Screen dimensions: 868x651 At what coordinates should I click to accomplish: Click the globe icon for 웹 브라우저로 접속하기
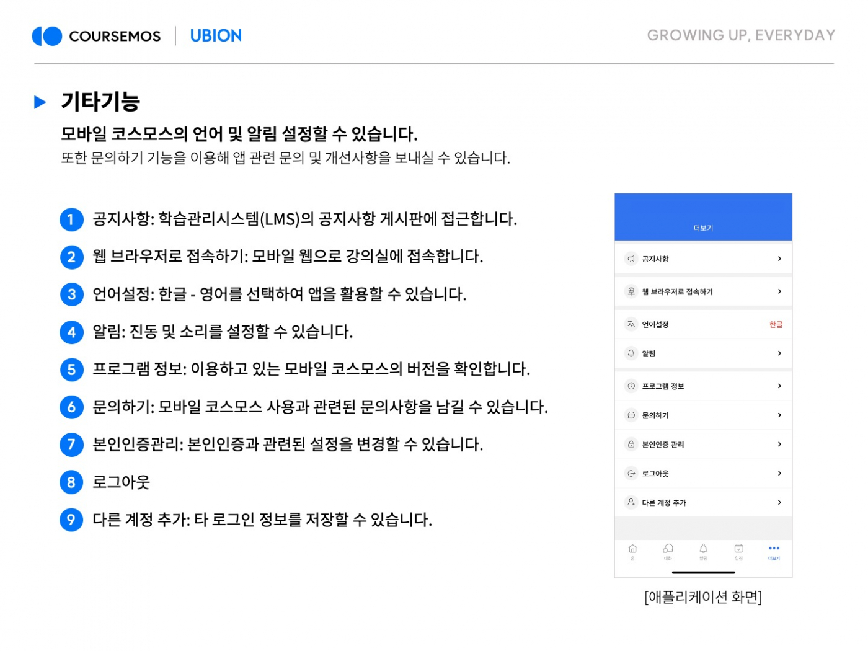pos(631,291)
